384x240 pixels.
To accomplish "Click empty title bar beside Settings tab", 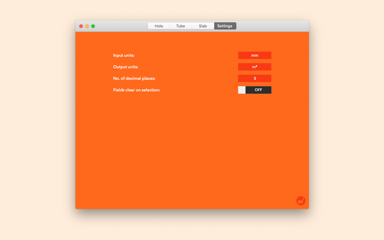I will [x=272, y=26].
